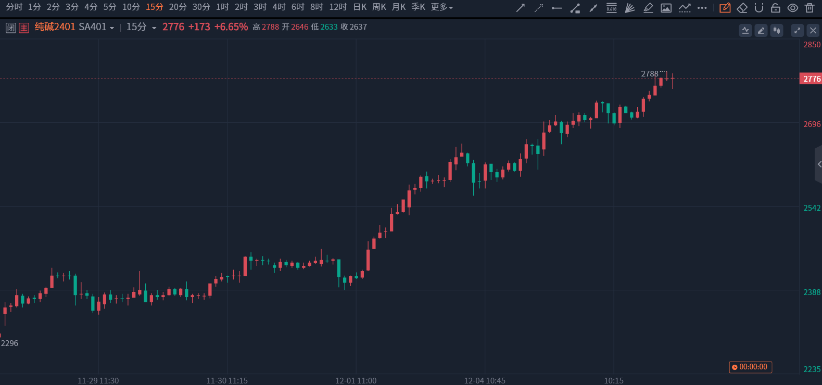Select the 1分 timeframe
Screen dimensions: 822x385
34,7
